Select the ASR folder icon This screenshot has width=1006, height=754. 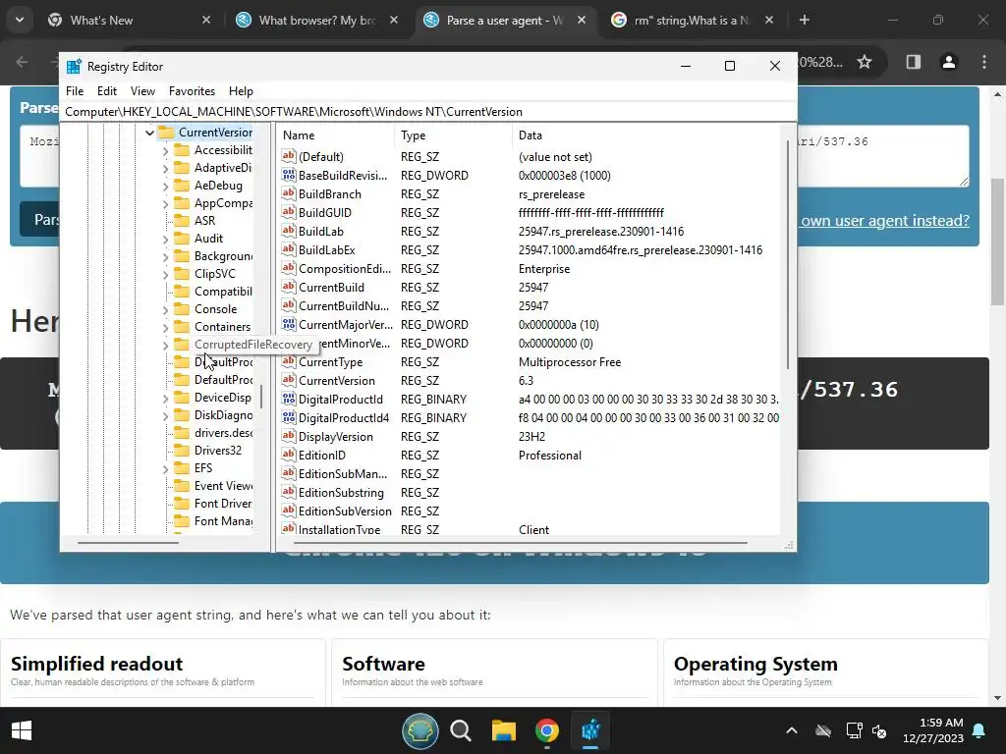(x=182, y=221)
